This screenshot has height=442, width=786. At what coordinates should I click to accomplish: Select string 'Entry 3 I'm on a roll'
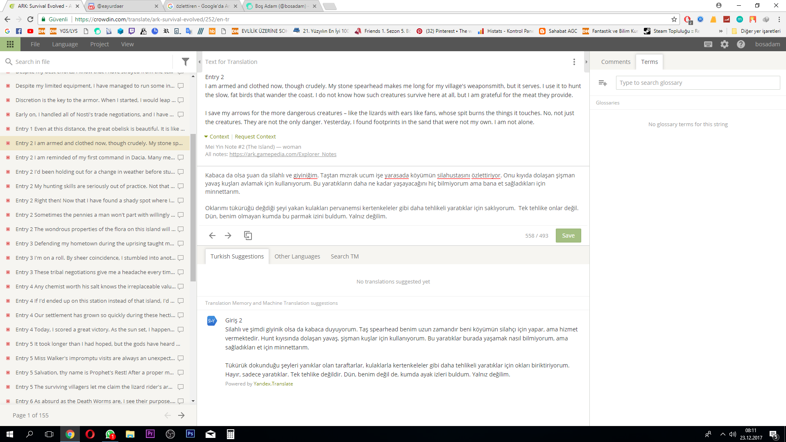(x=95, y=258)
